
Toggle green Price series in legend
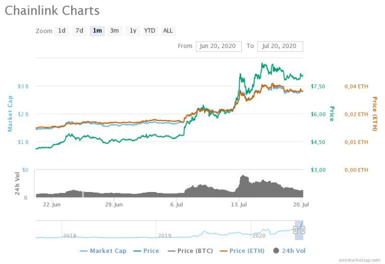click(146, 251)
